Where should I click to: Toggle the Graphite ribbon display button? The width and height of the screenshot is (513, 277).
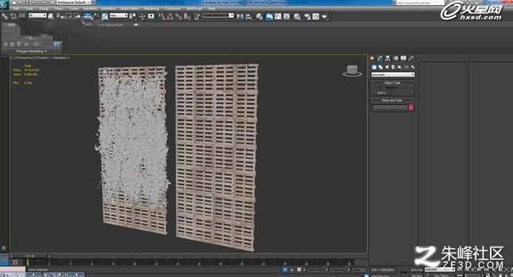[269, 16]
